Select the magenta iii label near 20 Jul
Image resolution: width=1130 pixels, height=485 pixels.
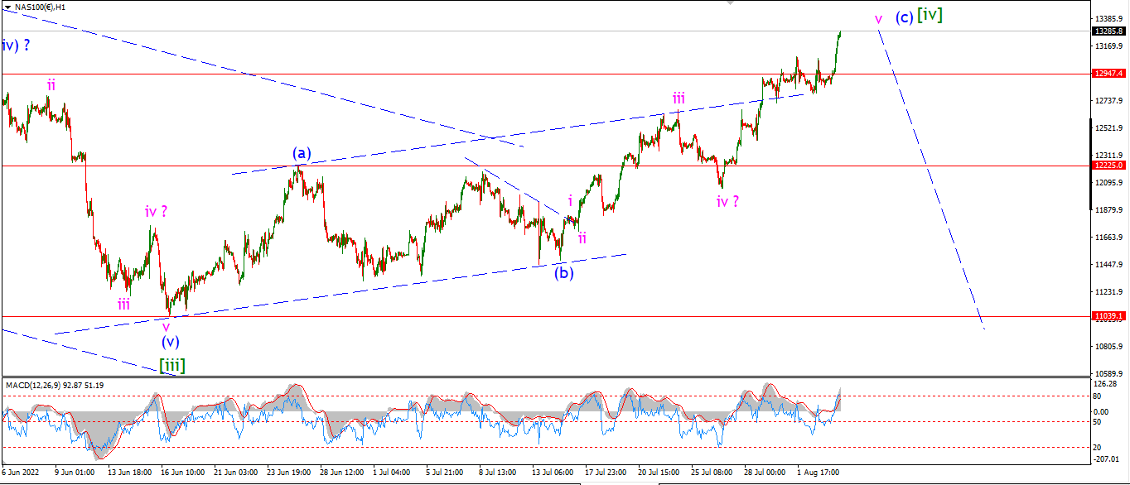[678, 98]
